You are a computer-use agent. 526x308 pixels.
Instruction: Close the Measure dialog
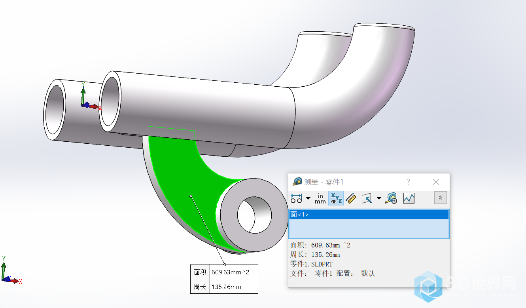pos(436,182)
